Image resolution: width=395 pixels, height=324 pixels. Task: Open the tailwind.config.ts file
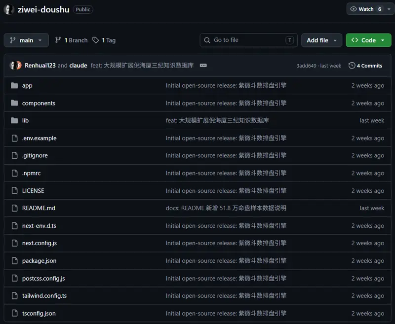coord(44,295)
